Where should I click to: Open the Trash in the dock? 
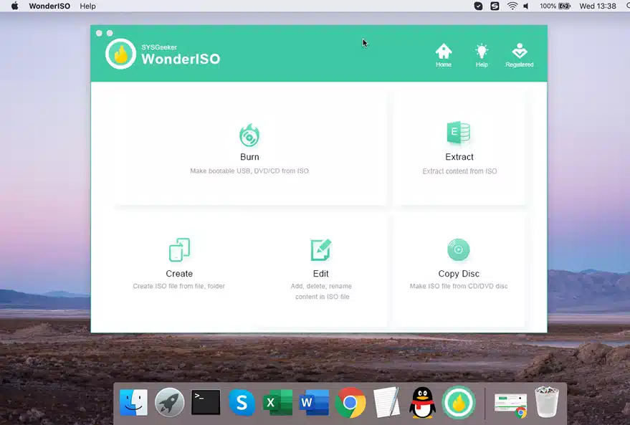click(x=546, y=401)
